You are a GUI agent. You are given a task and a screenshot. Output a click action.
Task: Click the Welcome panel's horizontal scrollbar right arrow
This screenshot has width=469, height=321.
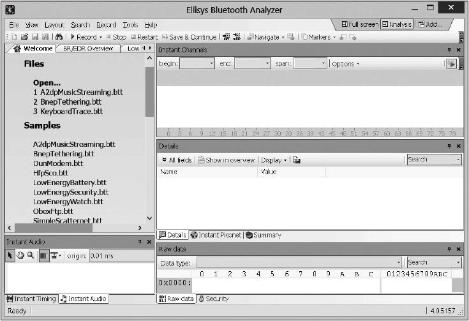pos(140,228)
